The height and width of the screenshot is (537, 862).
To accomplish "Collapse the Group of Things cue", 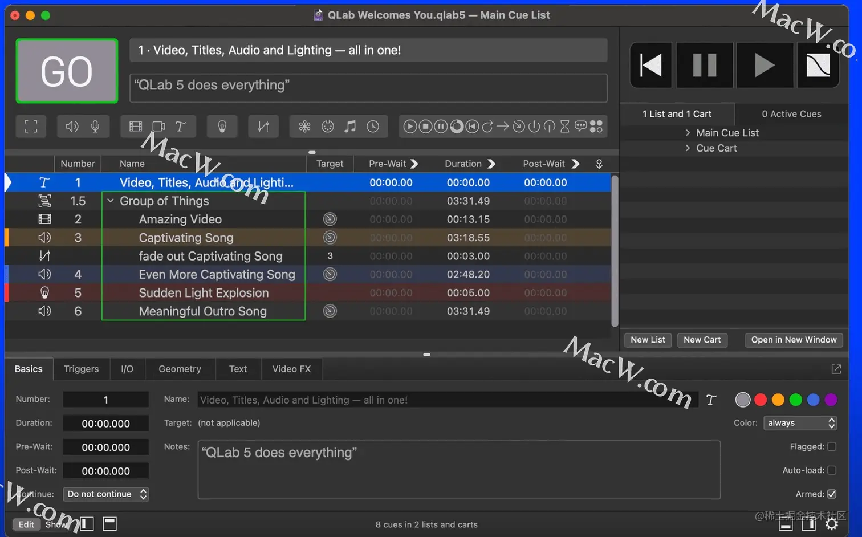I will click(111, 201).
